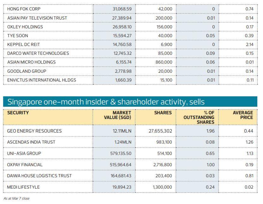
Task: Select DARCO WATER TECHNOLOGIES name
Action: coord(38,54)
